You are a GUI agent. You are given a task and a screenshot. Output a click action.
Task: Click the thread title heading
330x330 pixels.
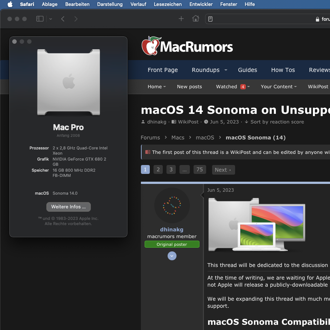tap(235, 110)
